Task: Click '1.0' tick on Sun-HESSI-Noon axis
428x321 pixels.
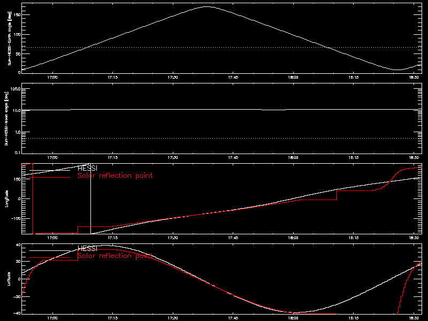Action: [18, 132]
